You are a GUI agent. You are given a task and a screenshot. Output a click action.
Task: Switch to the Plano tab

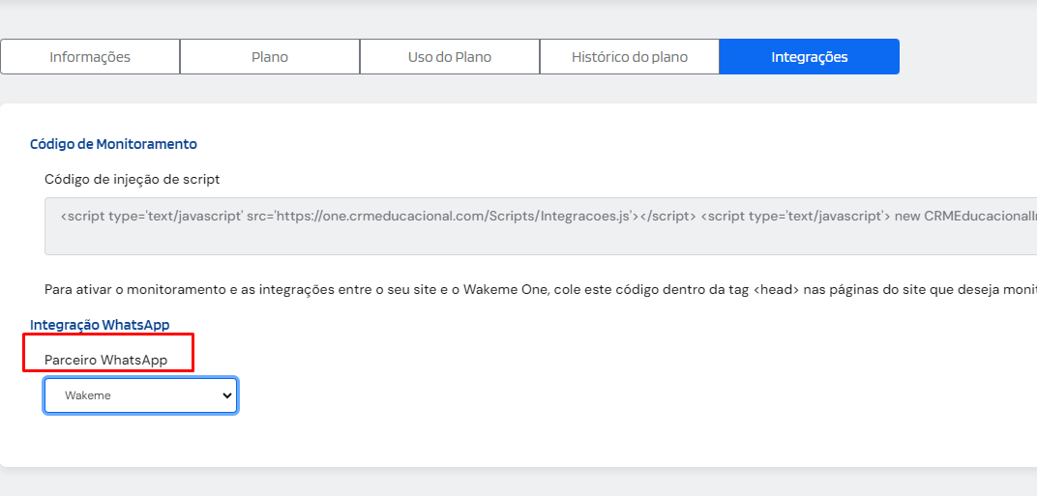[x=270, y=57]
